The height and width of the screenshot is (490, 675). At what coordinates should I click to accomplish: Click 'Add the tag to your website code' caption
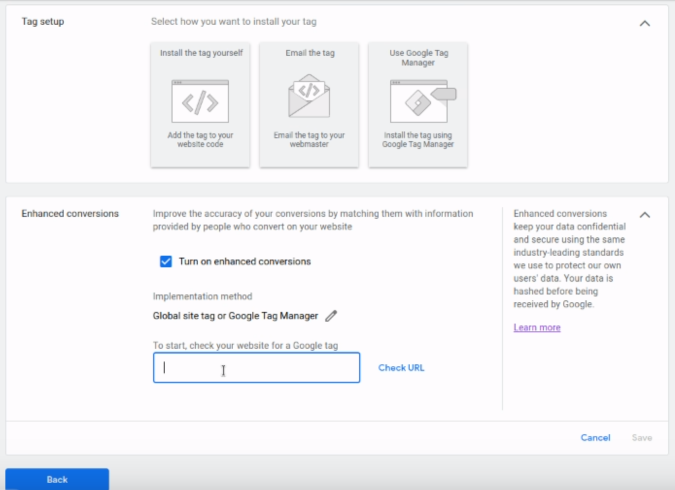(200, 140)
